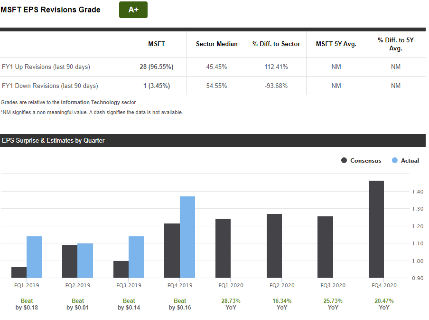This screenshot has height=320, width=429.
Task: Click the FQ3 2019 axis label
Action: pos(129,285)
